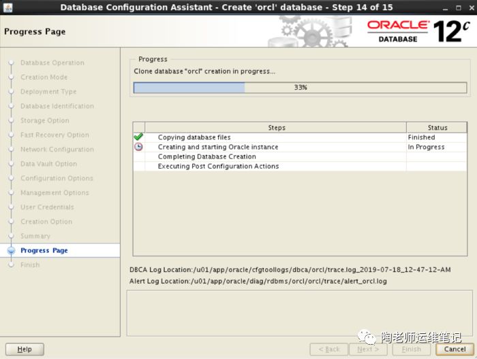477x359 pixels.
Task: Select Configuration Options step in sidebar
Action: click(x=57, y=178)
